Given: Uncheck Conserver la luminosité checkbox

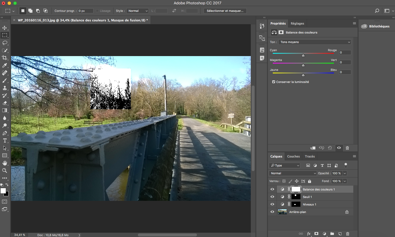Looking at the screenshot, I should point(274,82).
